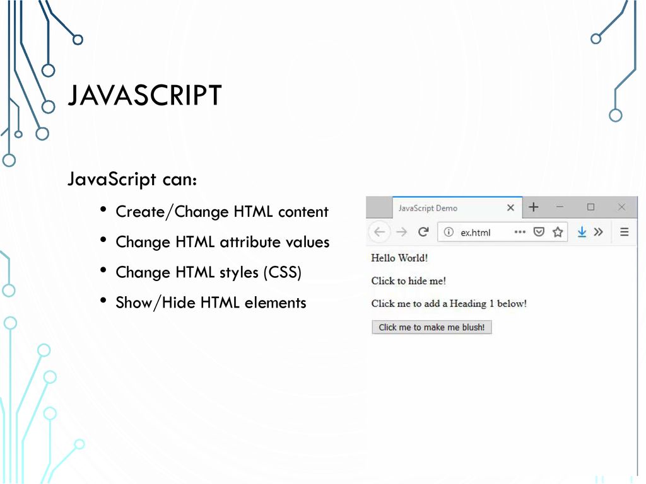Close the JavaScript Demo tab
The width and height of the screenshot is (646, 484).
click(x=510, y=207)
